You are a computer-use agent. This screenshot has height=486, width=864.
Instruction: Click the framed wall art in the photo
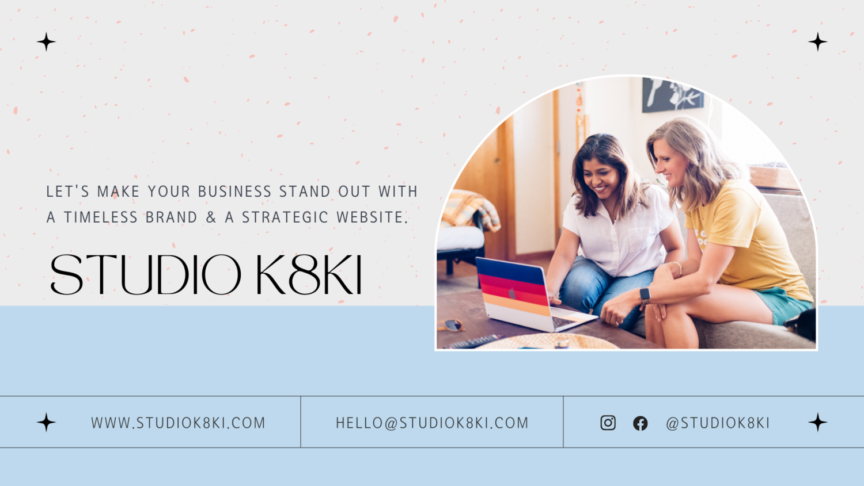click(673, 95)
